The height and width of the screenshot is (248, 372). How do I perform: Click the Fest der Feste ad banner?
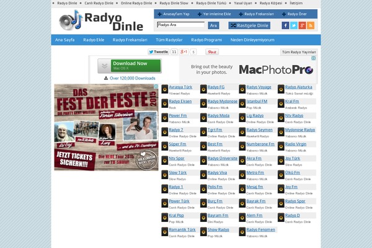[x=106, y=127]
